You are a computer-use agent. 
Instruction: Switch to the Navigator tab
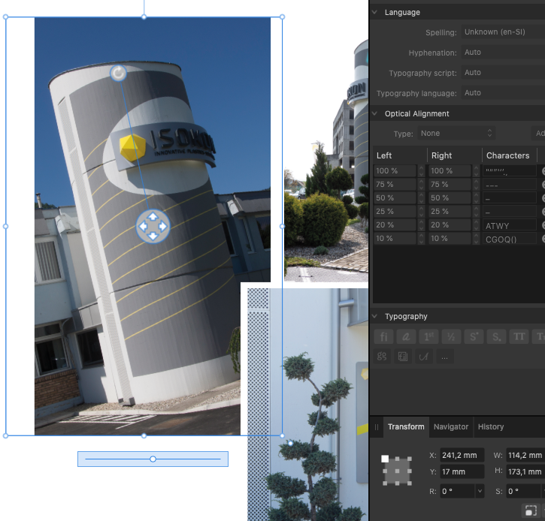[x=451, y=426]
